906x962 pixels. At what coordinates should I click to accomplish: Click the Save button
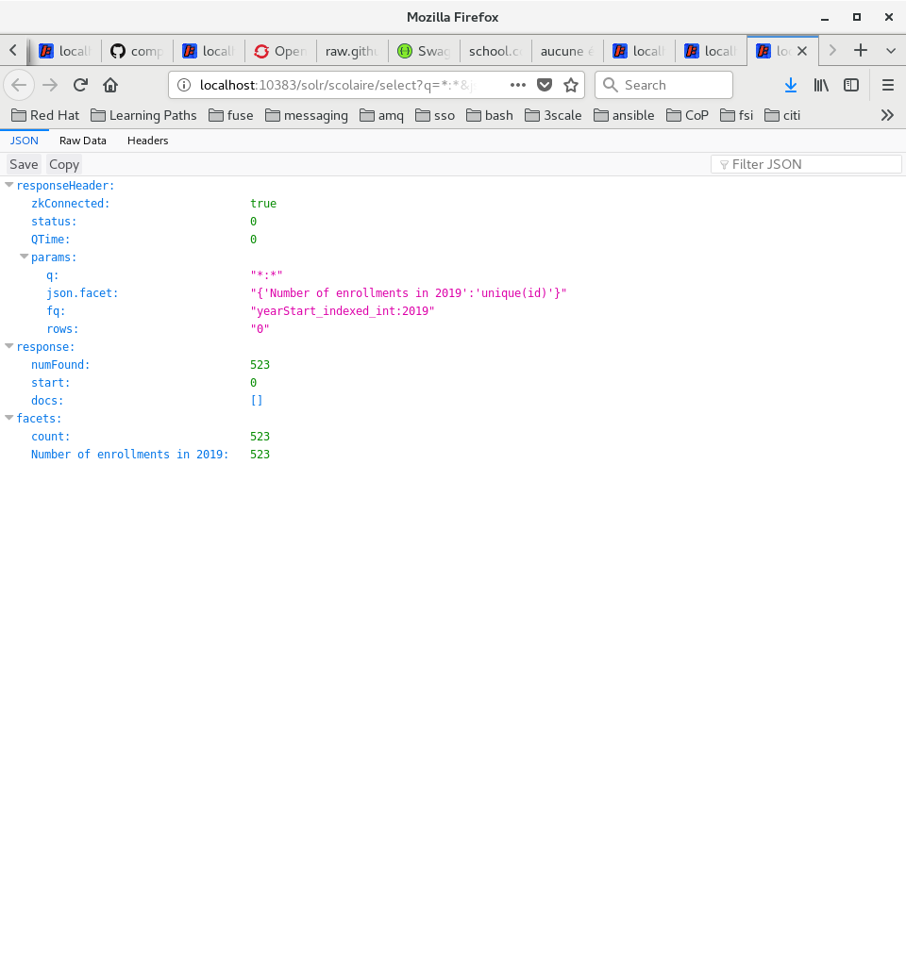(24, 164)
